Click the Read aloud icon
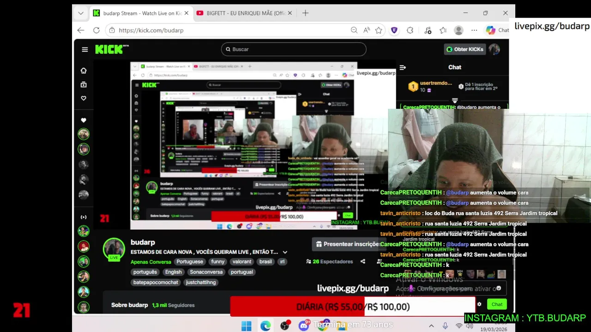This screenshot has height=332, width=591. pyautogui.click(x=367, y=30)
